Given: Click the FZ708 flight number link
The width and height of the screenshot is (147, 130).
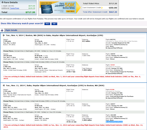Looking at the screenshot, I should (x=112, y=89).
